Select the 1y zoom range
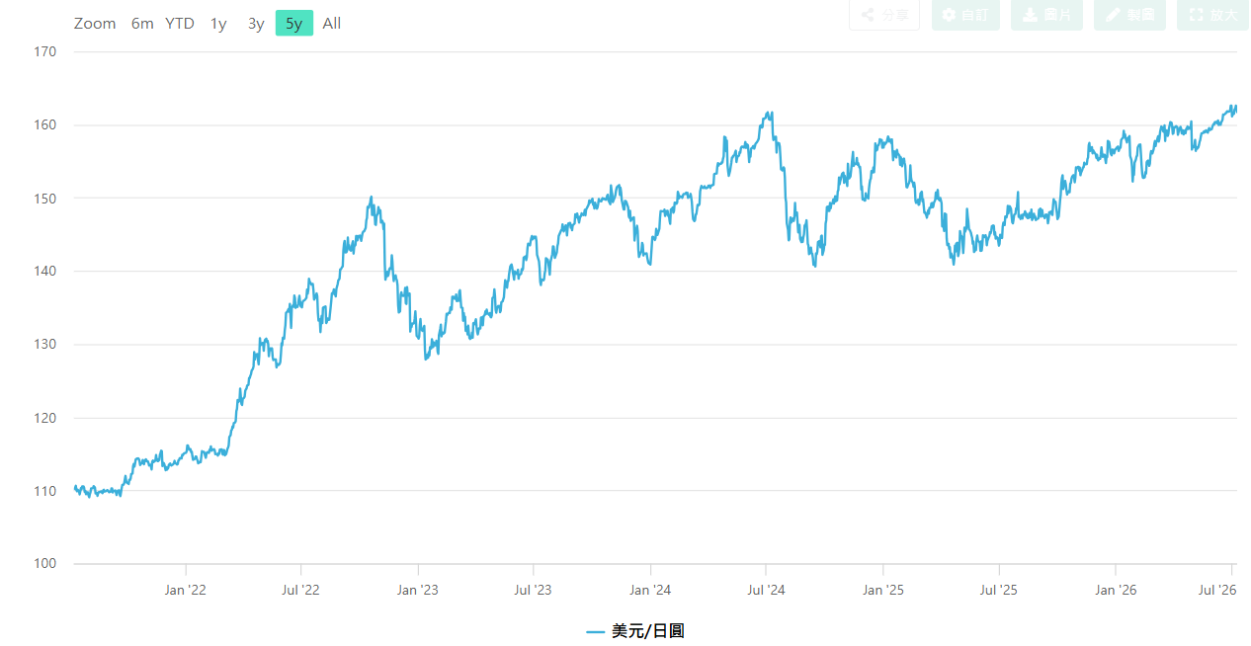The image size is (1251, 646). (x=218, y=24)
